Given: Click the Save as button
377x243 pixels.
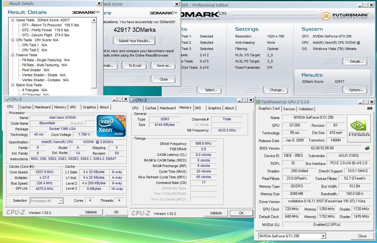Looking at the screenshot, I should pos(164,66).
